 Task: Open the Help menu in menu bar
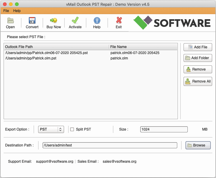pyautogui.click(x=17, y=11)
